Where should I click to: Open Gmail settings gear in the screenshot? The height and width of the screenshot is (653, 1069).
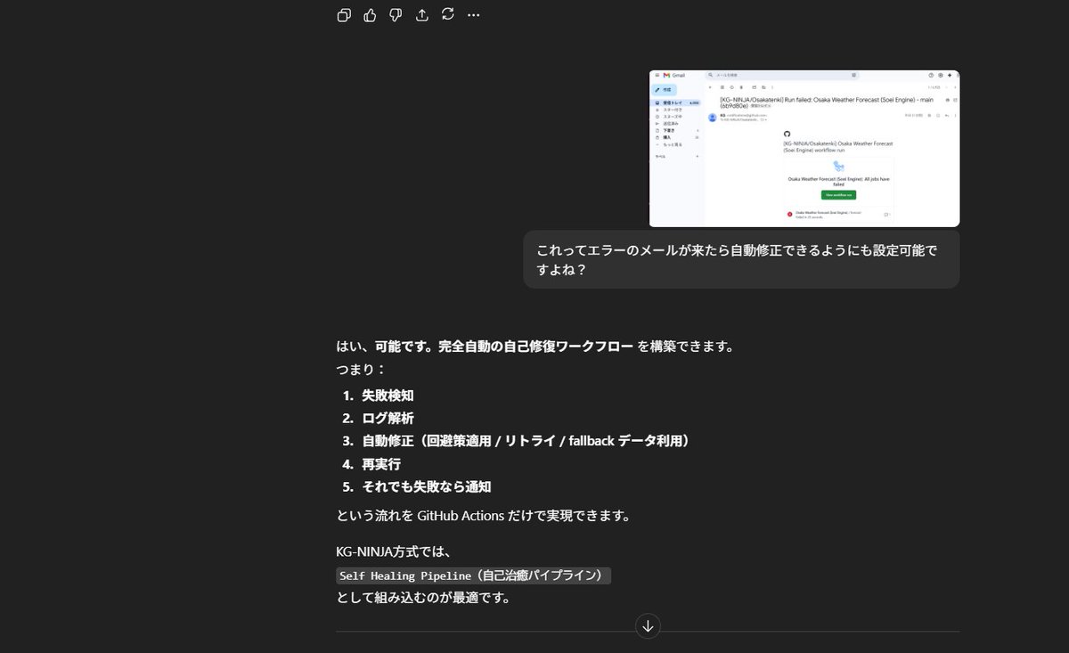pyautogui.click(x=939, y=76)
